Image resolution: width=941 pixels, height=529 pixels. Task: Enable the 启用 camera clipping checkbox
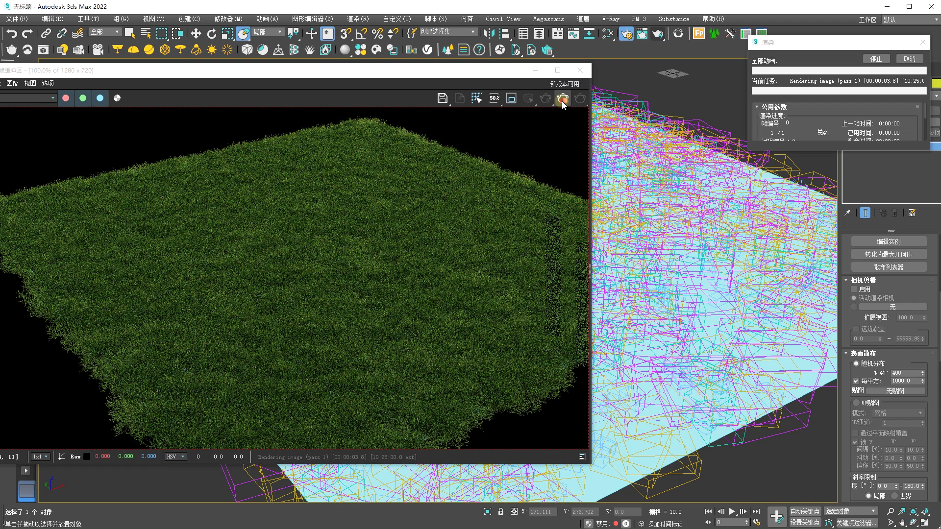[x=854, y=289]
